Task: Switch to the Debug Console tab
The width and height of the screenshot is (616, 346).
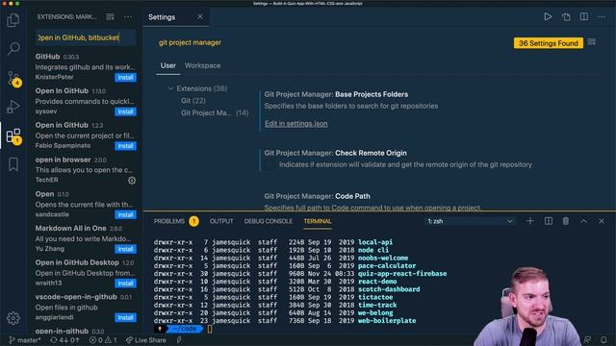Action: (x=269, y=221)
